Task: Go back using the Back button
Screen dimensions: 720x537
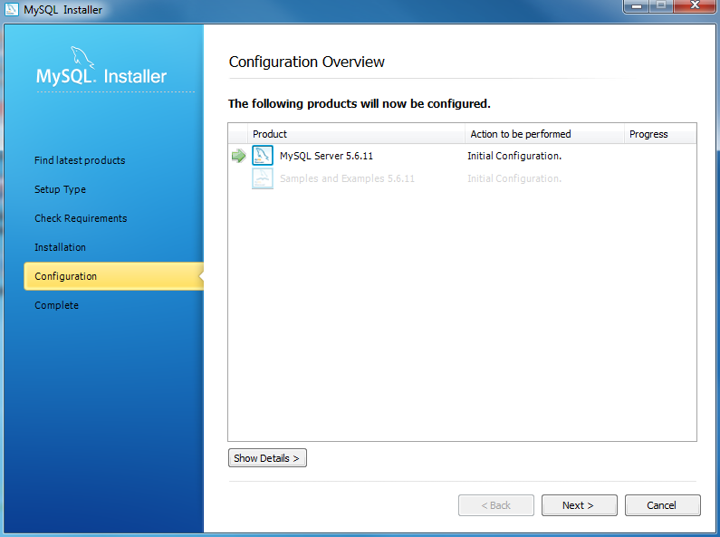Action: 496,505
